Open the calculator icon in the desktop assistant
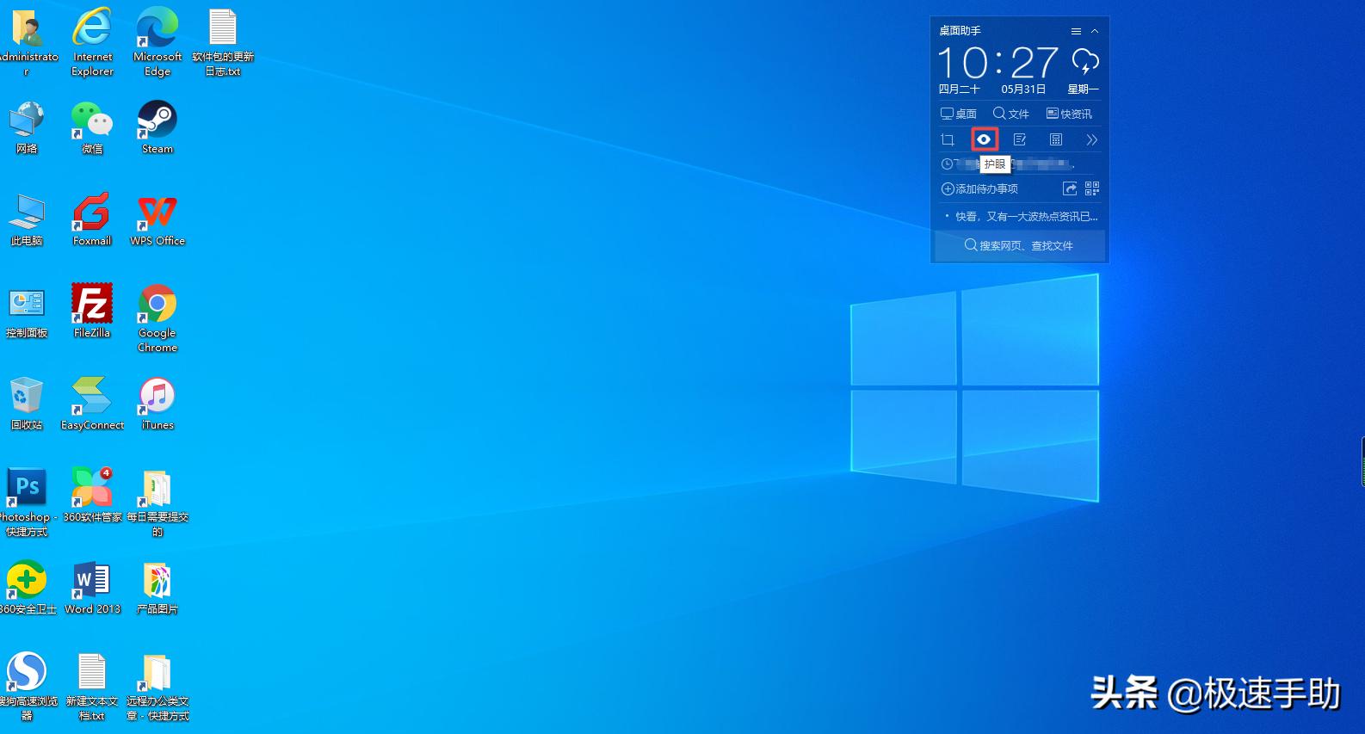Screen dimensions: 1365x734 [1056, 139]
